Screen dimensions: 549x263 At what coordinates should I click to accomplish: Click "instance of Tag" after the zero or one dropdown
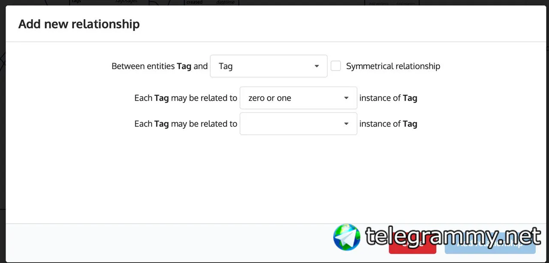[388, 98]
